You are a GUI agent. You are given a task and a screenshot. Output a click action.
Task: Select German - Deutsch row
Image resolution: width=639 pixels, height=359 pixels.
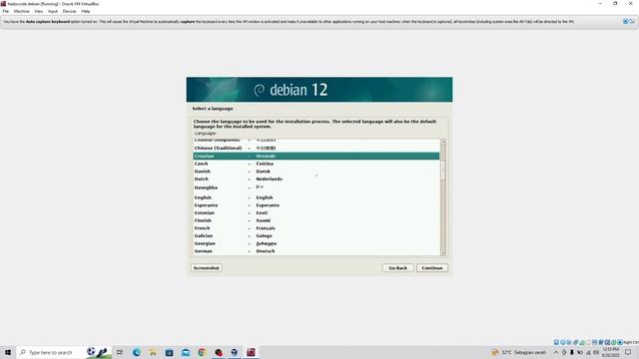(317, 251)
